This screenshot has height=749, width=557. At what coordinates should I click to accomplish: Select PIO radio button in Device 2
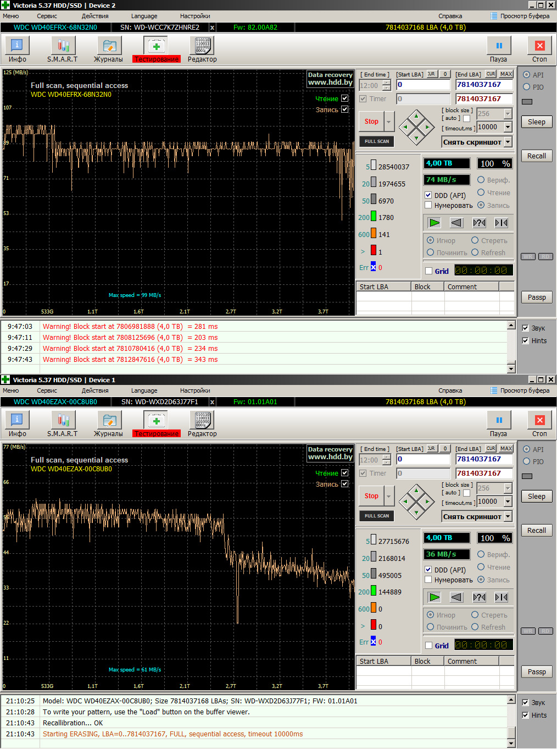tap(526, 87)
